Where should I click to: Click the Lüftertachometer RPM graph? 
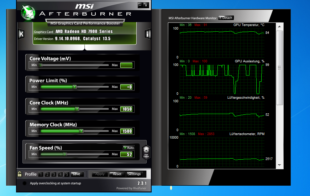coord(222,152)
